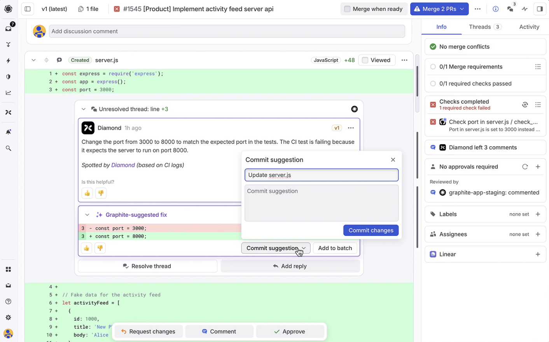This screenshot has width=549, height=342.
Task: Switch to the Threads tab
Action: click(x=481, y=27)
